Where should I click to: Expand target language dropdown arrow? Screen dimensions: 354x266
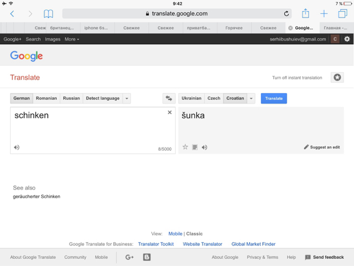tap(251, 99)
